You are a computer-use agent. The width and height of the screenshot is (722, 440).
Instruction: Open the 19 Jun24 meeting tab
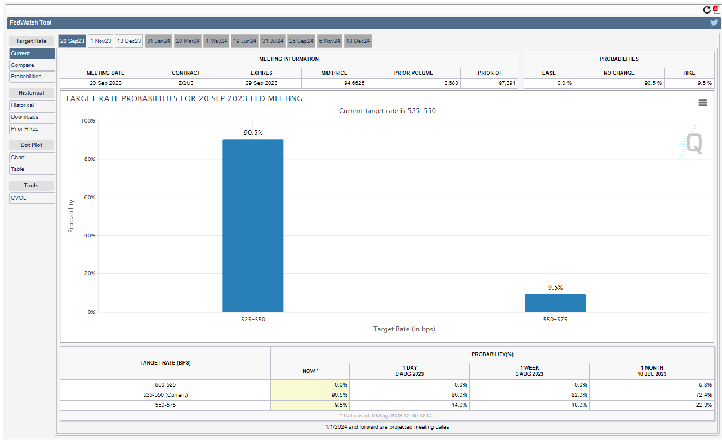coord(245,41)
